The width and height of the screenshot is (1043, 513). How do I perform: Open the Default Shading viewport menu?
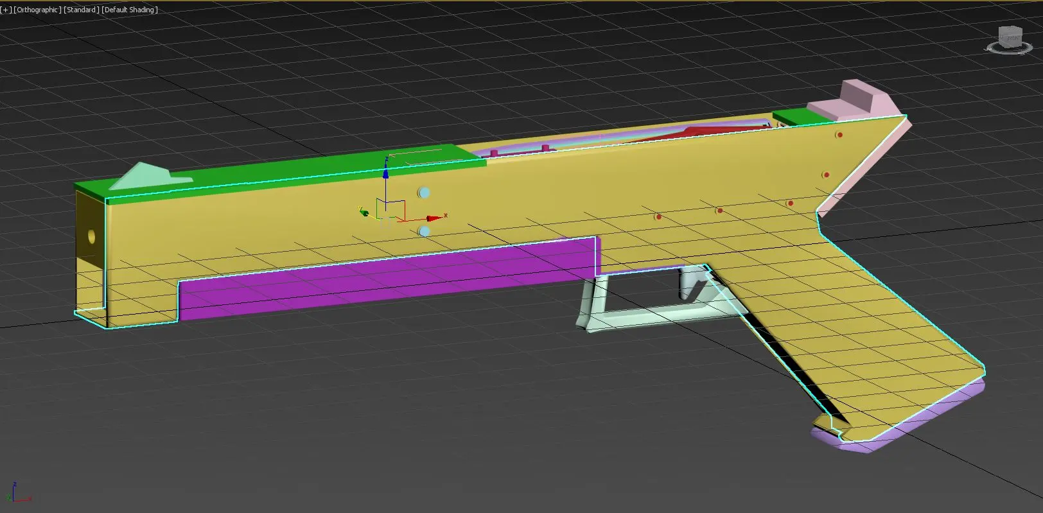pos(130,10)
